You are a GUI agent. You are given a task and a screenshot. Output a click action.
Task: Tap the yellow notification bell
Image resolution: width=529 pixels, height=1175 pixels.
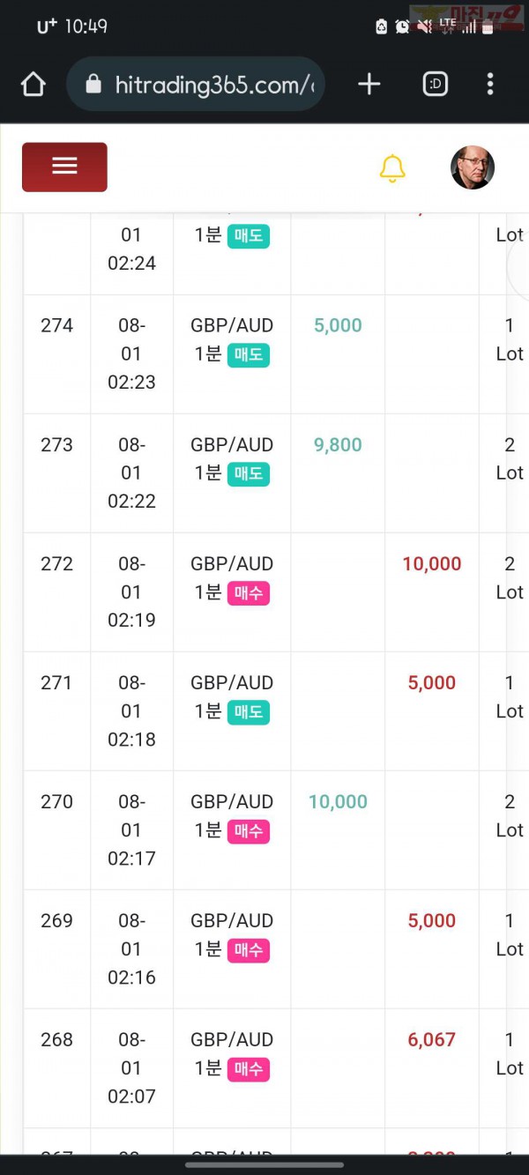392,167
